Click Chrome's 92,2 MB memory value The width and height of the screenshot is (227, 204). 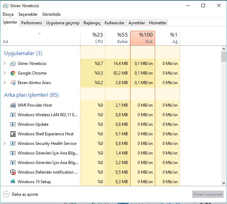pyautogui.click(x=121, y=73)
